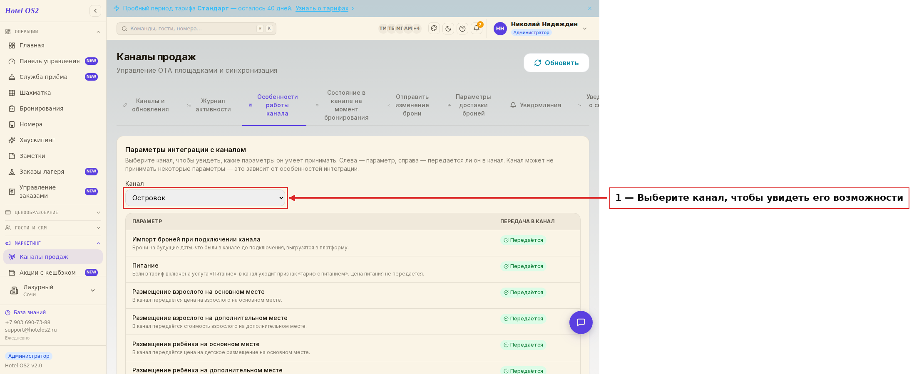
Task: Click the Номера building icon
Action: point(12,124)
